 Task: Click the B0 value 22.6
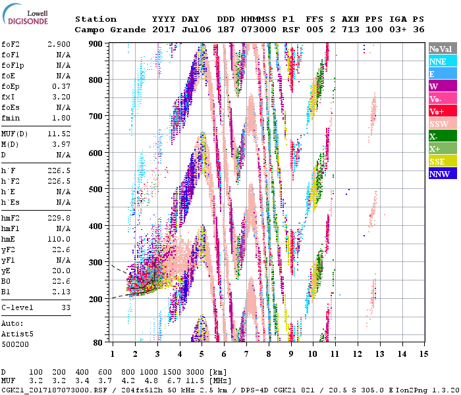(x=61, y=281)
